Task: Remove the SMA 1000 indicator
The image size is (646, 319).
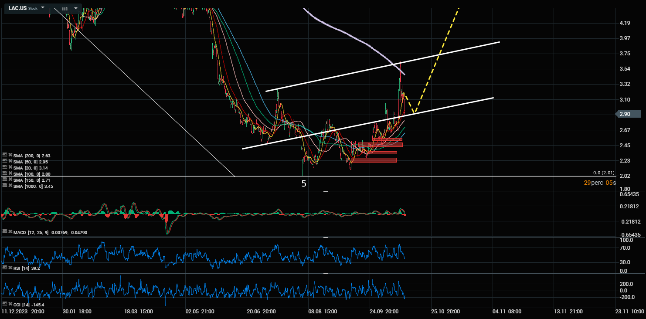Action: [10, 186]
